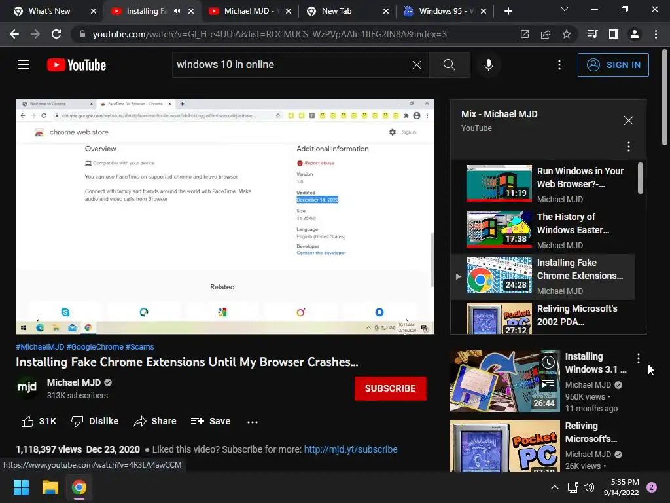Viewport: 670px width, 503px height.
Task: Like the video with thumbs up
Action: (39, 421)
